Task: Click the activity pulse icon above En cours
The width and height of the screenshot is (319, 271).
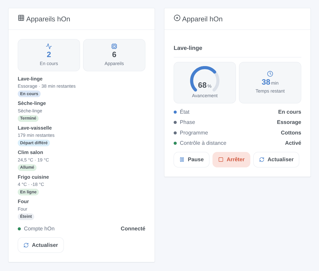Action: click(x=49, y=46)
